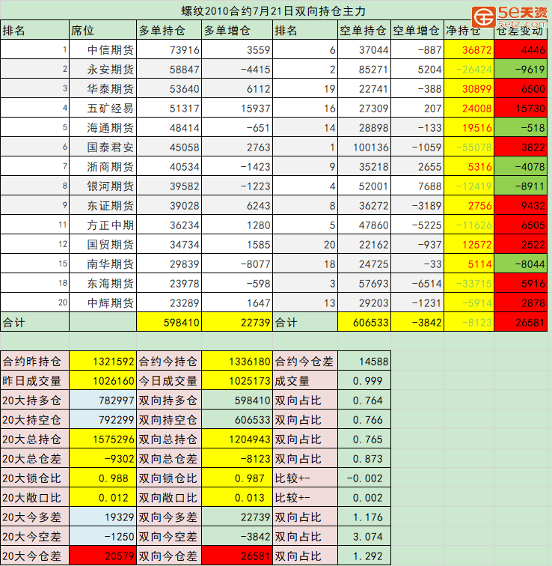Select the yellow cell with 1321592
Screen dimensions: 552x566
click(102, 361)
